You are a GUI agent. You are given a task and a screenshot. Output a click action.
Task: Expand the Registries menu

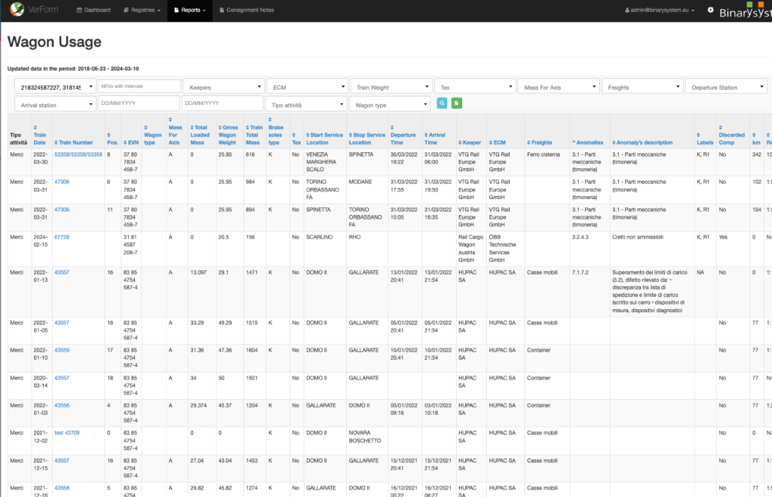coord(142,10)
